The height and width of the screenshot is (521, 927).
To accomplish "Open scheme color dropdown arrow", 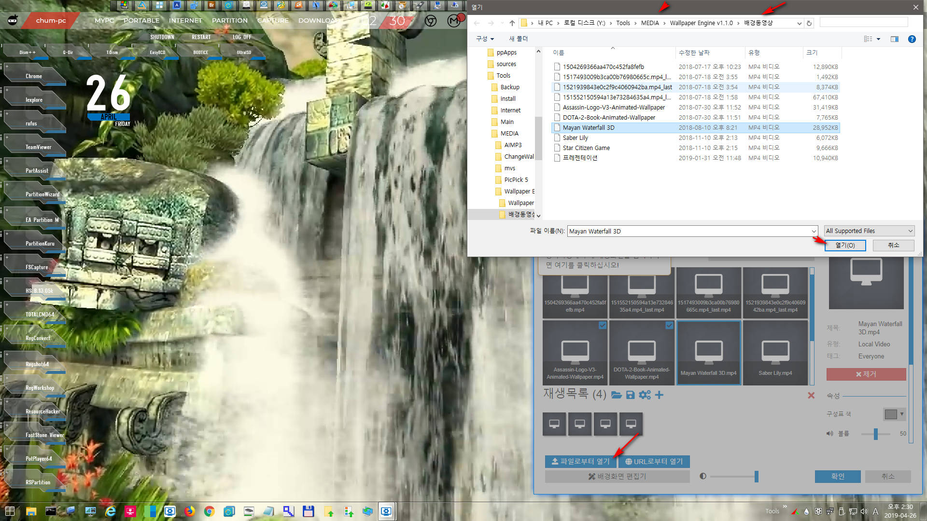I will pyautogui.click(x=901, y=414).
